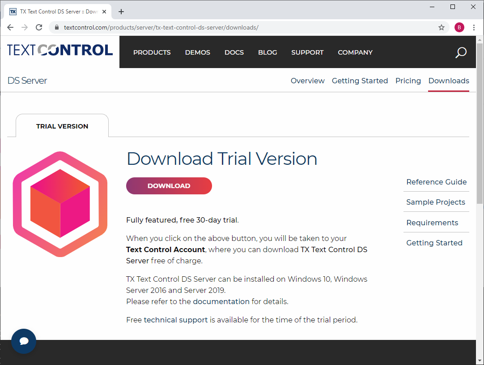Open the Reference Guide sidebar link
The height and width of the screenshot is (365, 484).
click(x=436, y=182)
